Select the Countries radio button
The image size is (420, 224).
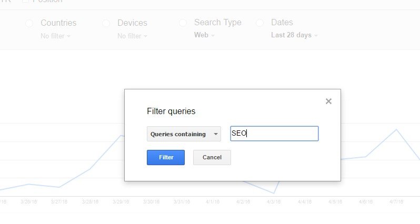coord(29,24)
